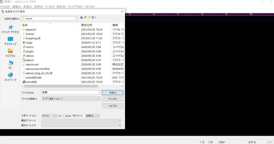This screenshot has height=144, width=274.
Task: Select the keyword folder in list
Action: click(x=31, y=29)
